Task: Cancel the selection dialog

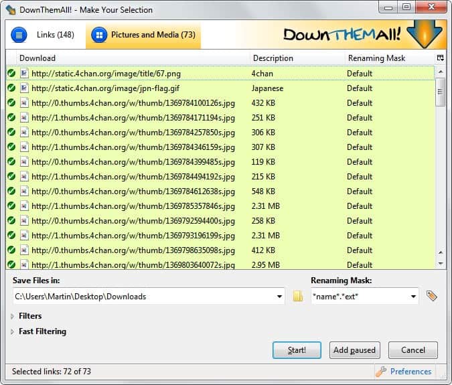Action: click(412, 350)
